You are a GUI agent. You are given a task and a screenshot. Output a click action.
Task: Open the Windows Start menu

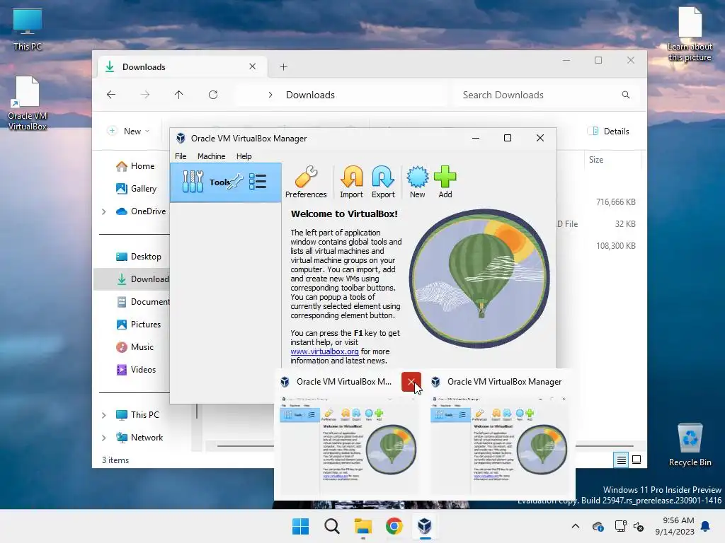[300, 526]
